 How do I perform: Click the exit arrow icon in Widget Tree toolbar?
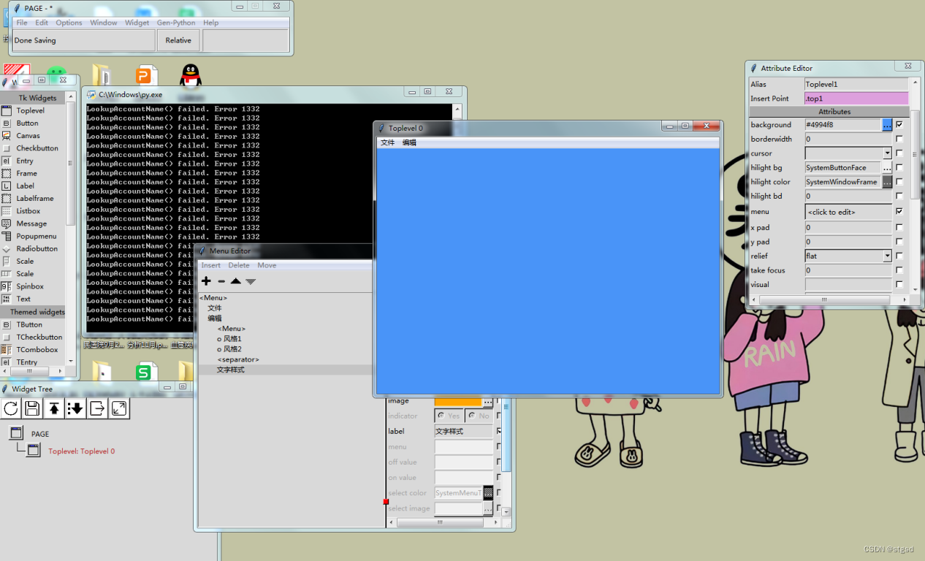98,408
